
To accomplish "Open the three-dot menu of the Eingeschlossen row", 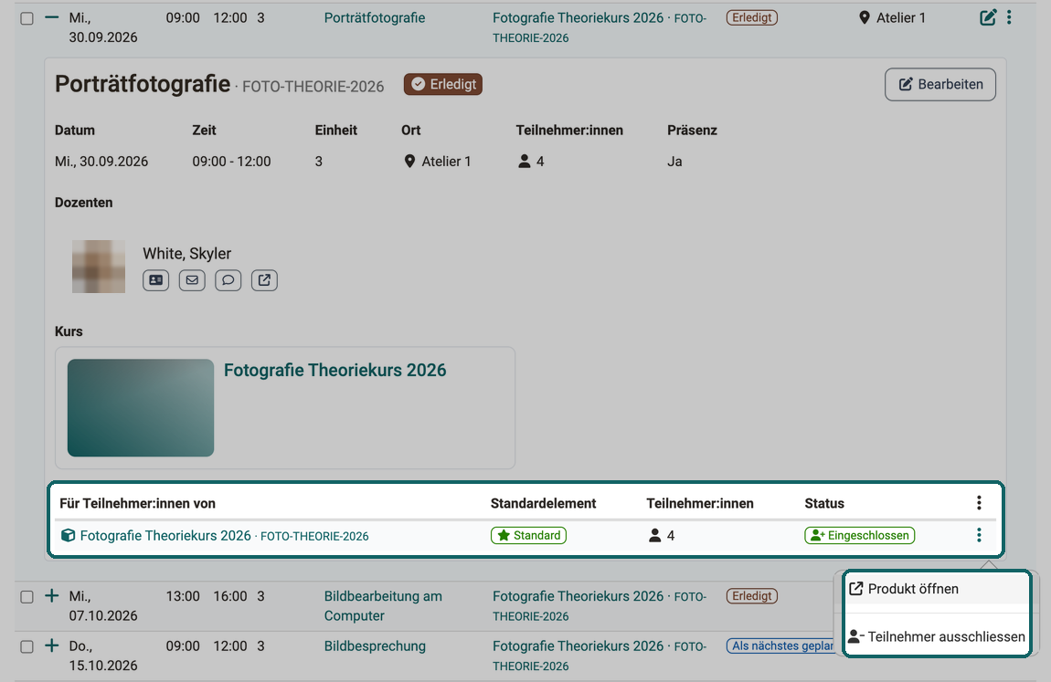I will 979,535.
